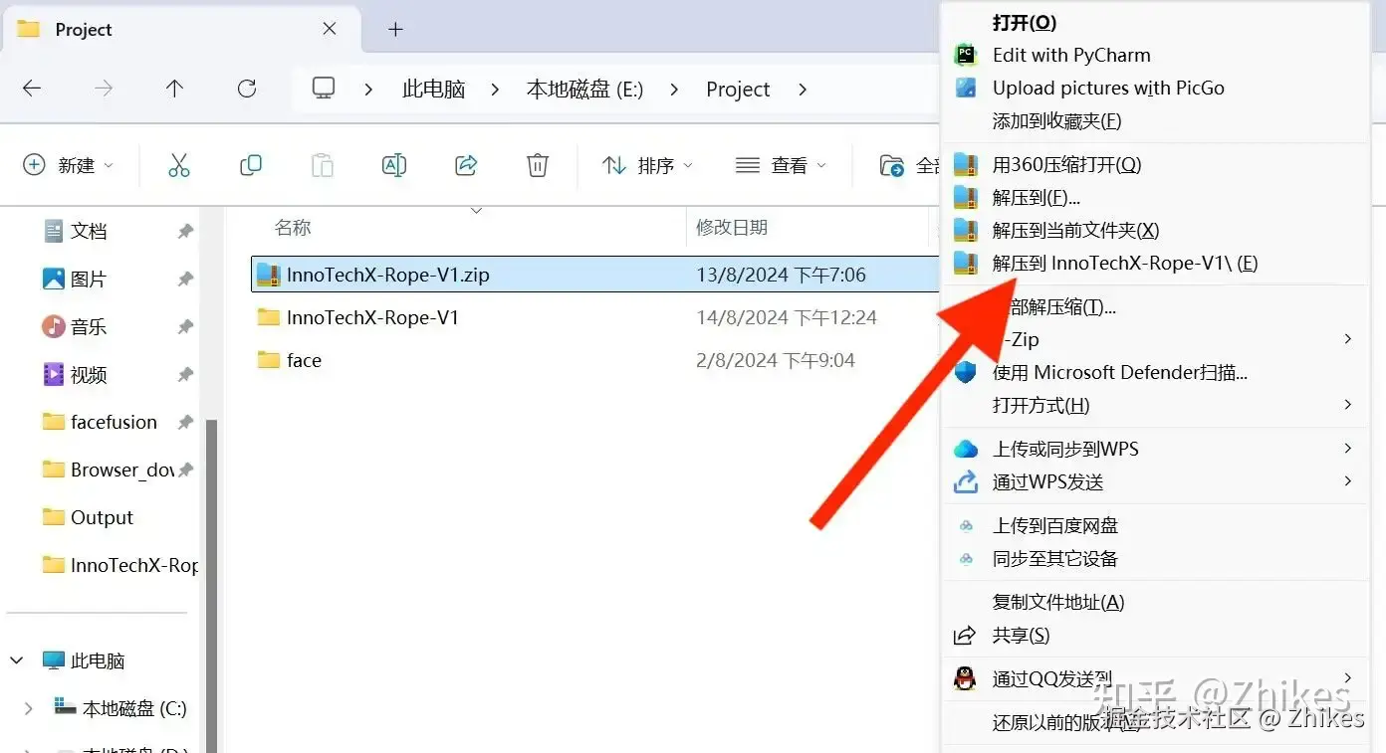Click the Paste clipboard icon
The height and width of the screenshot is (753, 1386).
pyautogui.click(x=323, y=165)
